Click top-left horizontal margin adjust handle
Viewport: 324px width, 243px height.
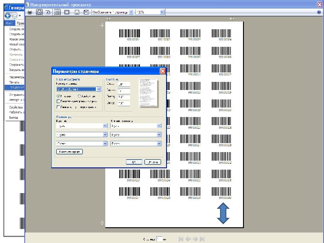pos(109,19)
